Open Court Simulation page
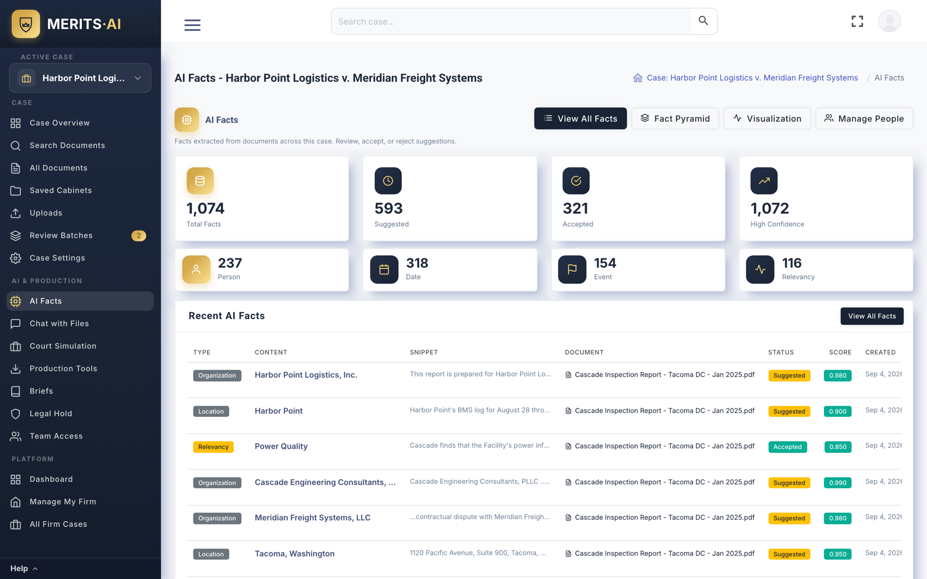927x579 pixels. click(x=80, y=346)
